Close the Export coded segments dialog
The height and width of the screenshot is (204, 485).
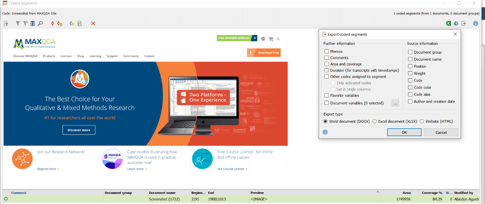(x=455, y=34)
